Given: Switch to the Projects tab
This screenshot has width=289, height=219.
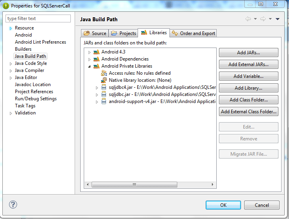Looking at the screenshot, I should [x=123, y=33].
